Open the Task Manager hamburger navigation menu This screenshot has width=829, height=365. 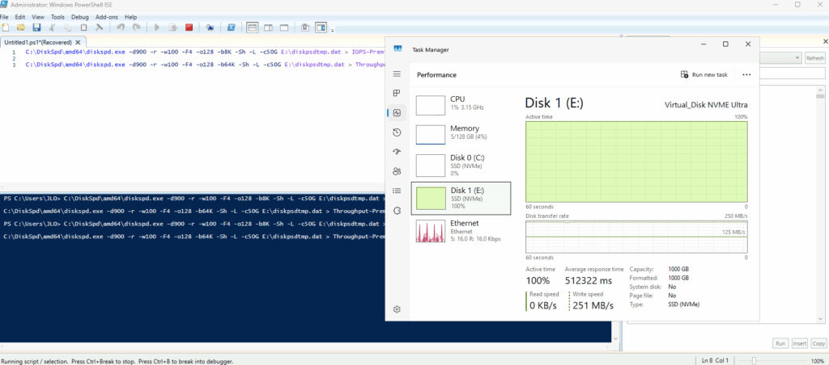coord(397,73)
